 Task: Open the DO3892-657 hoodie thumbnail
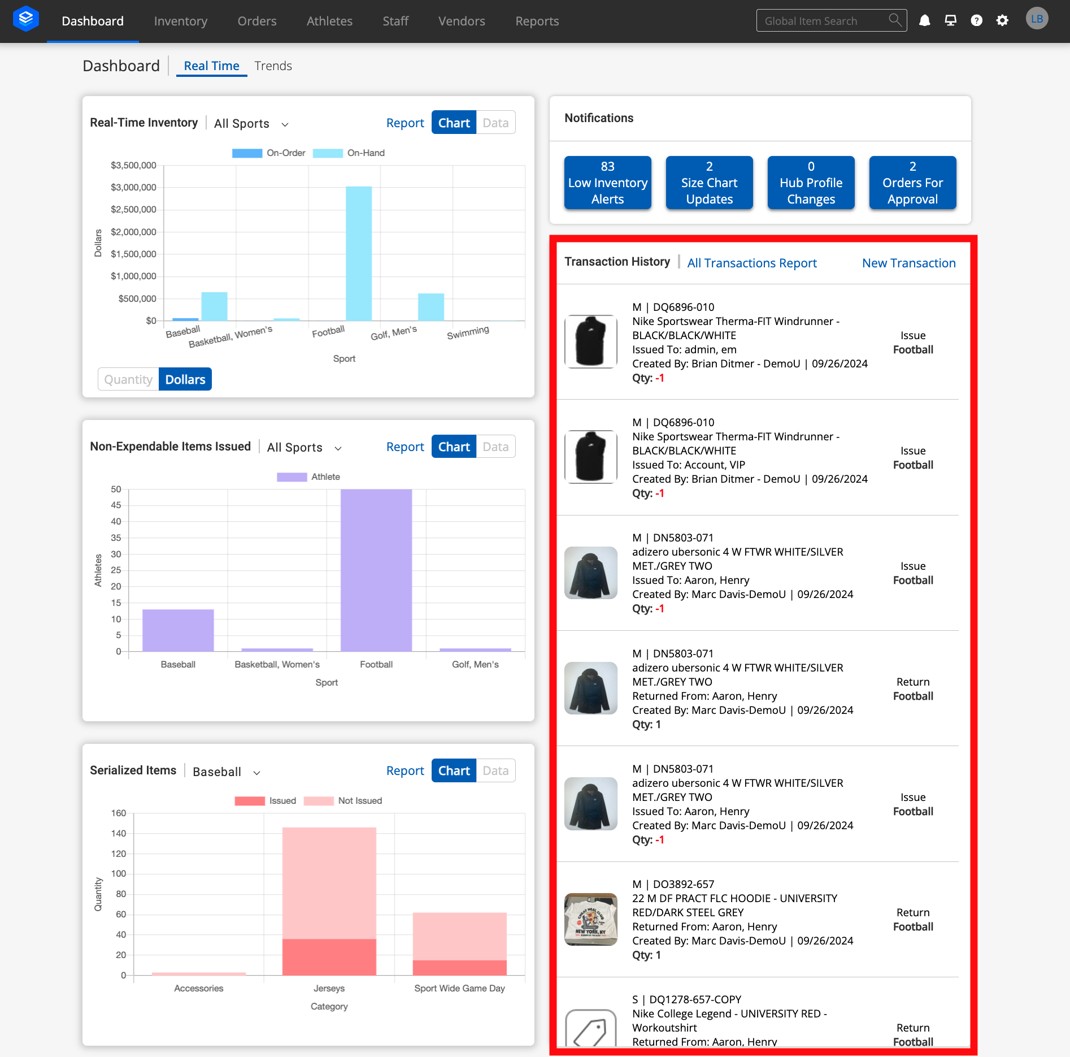point(591,919)
